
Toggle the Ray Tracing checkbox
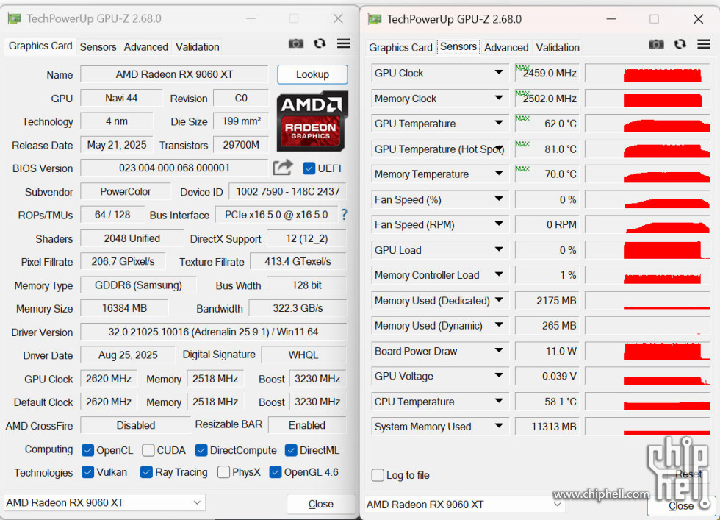coord(146,472)
